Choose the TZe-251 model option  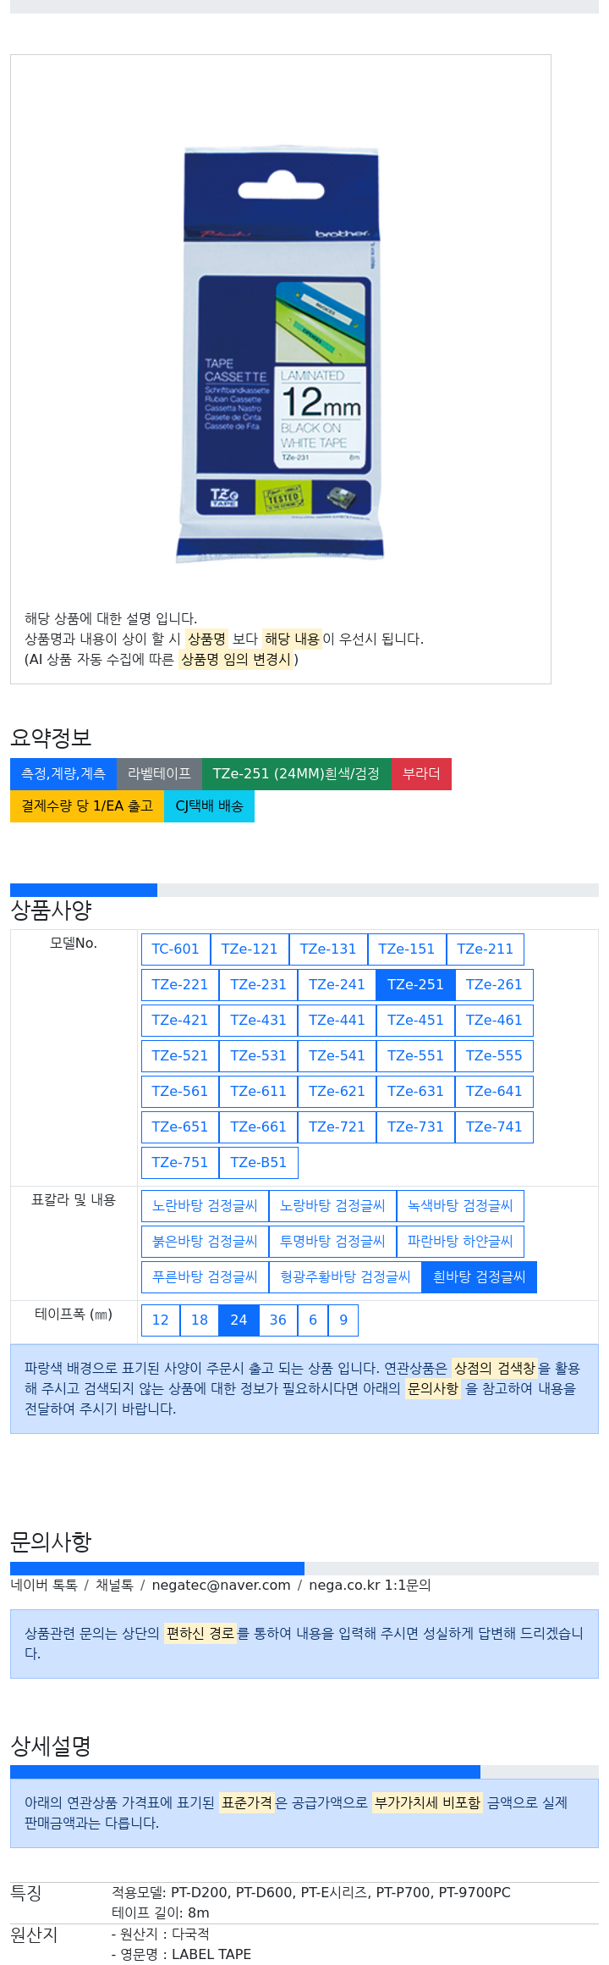click(415, 984)
